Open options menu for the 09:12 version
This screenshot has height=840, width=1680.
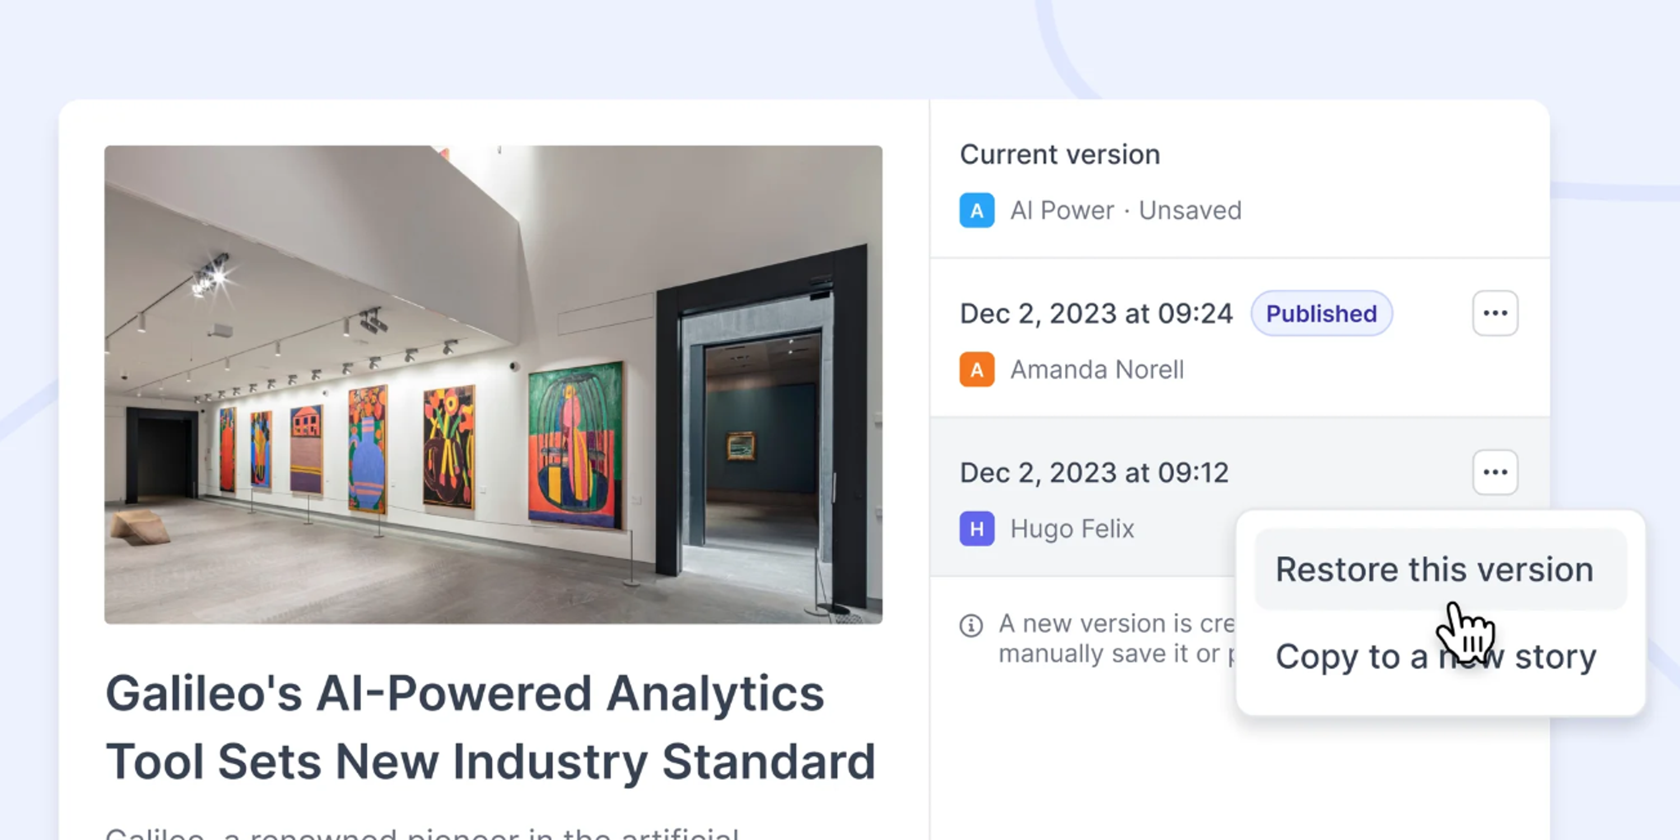point(1494,472)
